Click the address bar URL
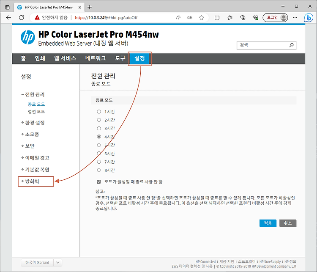The width and height of the screenshot is (317, 272). coord(106,18)
